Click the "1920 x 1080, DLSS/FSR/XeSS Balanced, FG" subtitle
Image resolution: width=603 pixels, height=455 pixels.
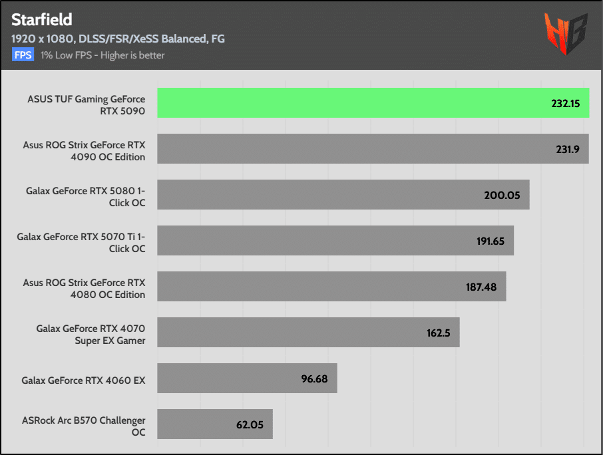tap(118, 39)
